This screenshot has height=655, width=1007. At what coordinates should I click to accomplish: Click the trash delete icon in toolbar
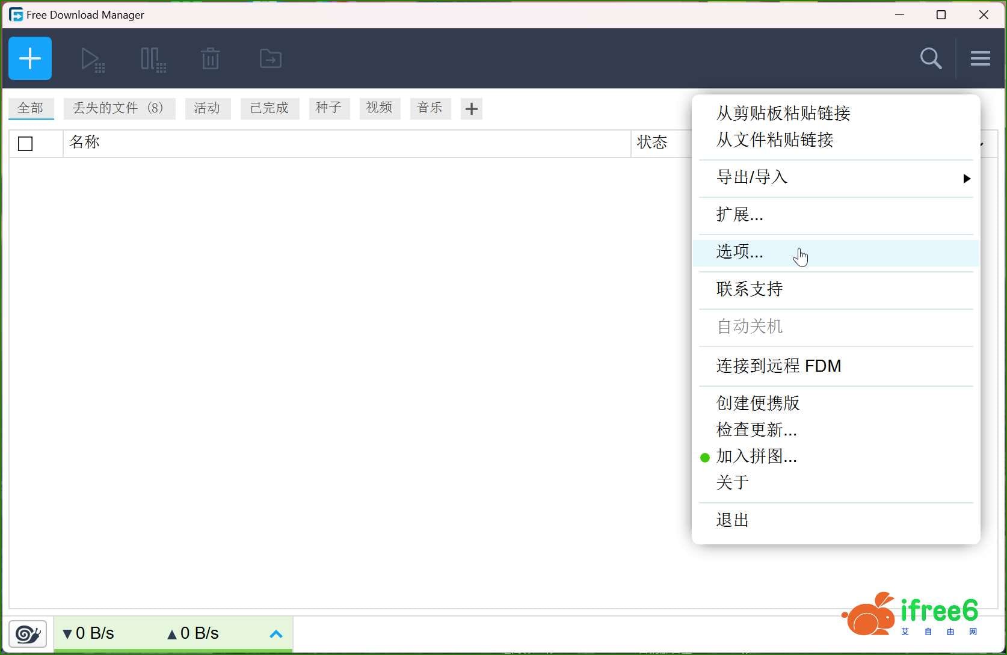click(x=210, y=59)
